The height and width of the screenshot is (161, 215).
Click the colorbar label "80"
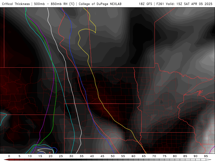(175, 156)
